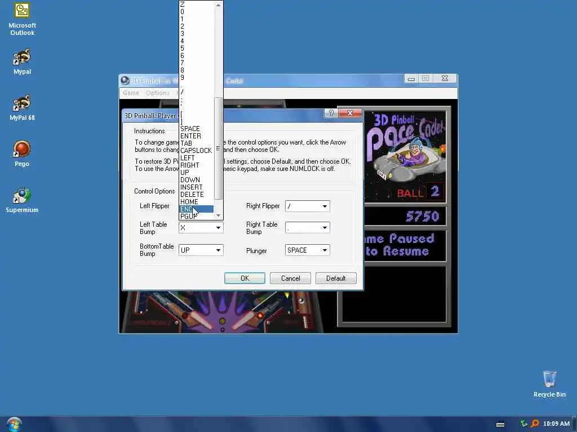Viewport: 577px width, 432px height.
Task: Choose SPACE in the key list
Action: pyautogui.click(x=196, y=129)
